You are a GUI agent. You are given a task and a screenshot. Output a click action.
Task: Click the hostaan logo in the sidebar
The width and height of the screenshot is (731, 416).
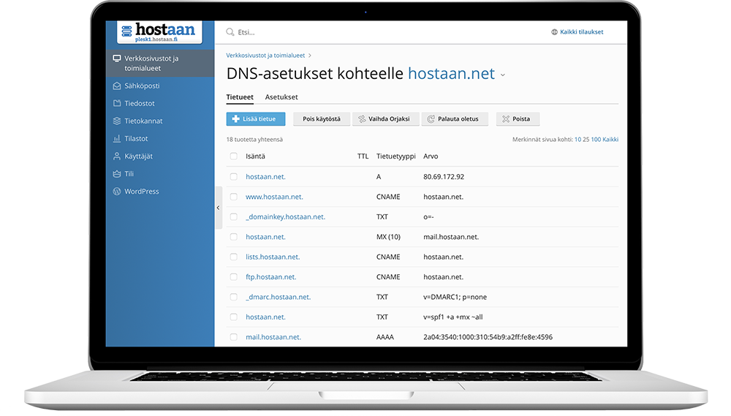click(159, 32)
